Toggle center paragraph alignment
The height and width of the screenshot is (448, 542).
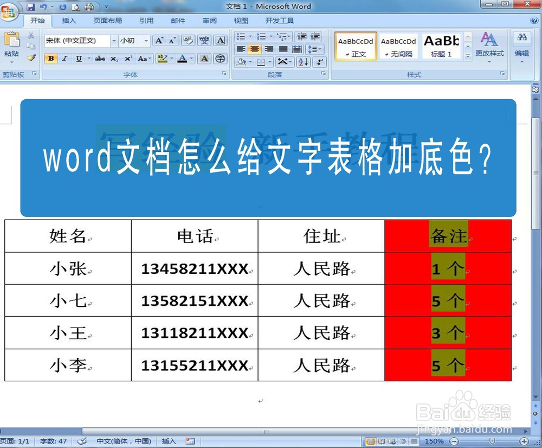click(x=254, y=49)
